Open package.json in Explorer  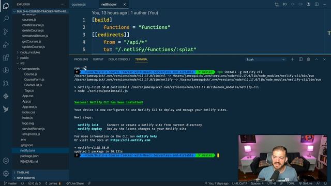click(x=29, y=156)
